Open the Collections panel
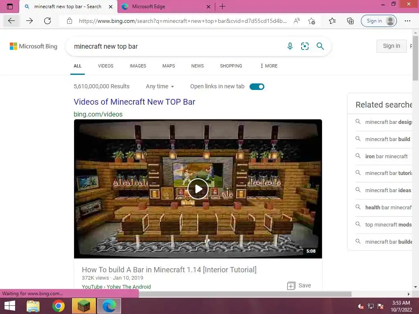The image size is (419, 314). [350, 21]
